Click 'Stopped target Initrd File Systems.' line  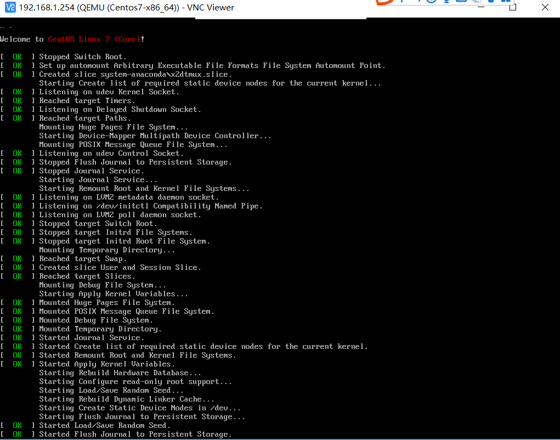[x=116, y=233]
